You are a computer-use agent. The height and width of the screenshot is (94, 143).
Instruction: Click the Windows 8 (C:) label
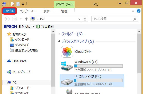pyautogui.click(x=86, y=62)
